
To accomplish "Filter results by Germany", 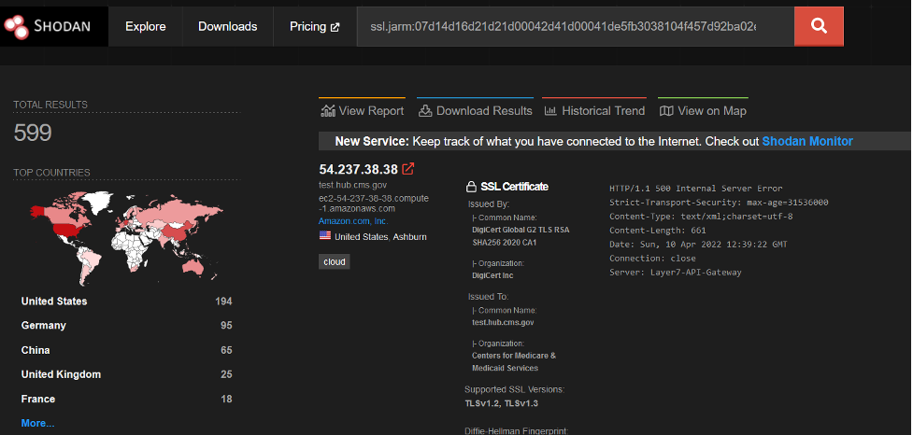I will (44, 326).
